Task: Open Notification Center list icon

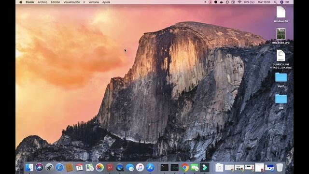Action: coord(288,2)
